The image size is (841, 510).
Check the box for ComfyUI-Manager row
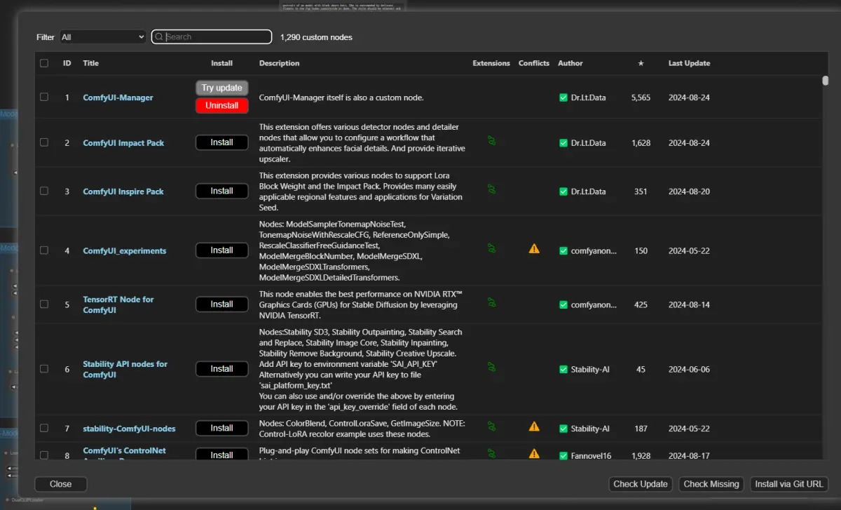[44, 97]
